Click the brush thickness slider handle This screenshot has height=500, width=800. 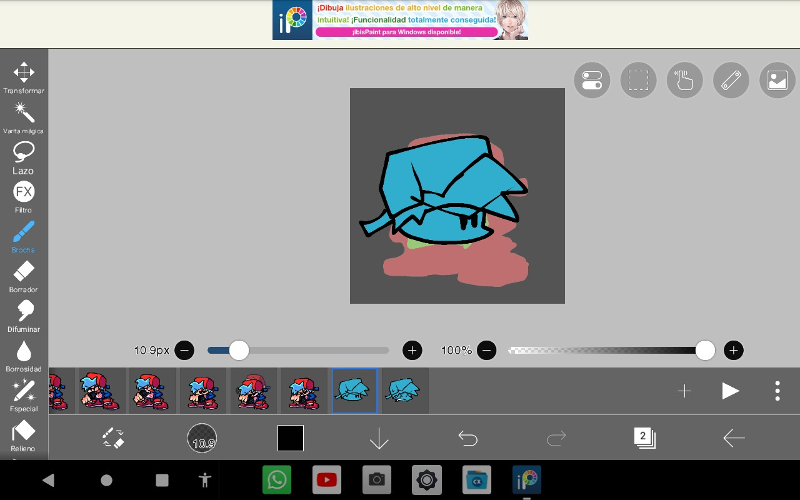click(239, 350)
